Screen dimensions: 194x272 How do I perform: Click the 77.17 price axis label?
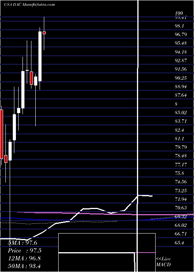pyautogui.click(x=181, y=164)
